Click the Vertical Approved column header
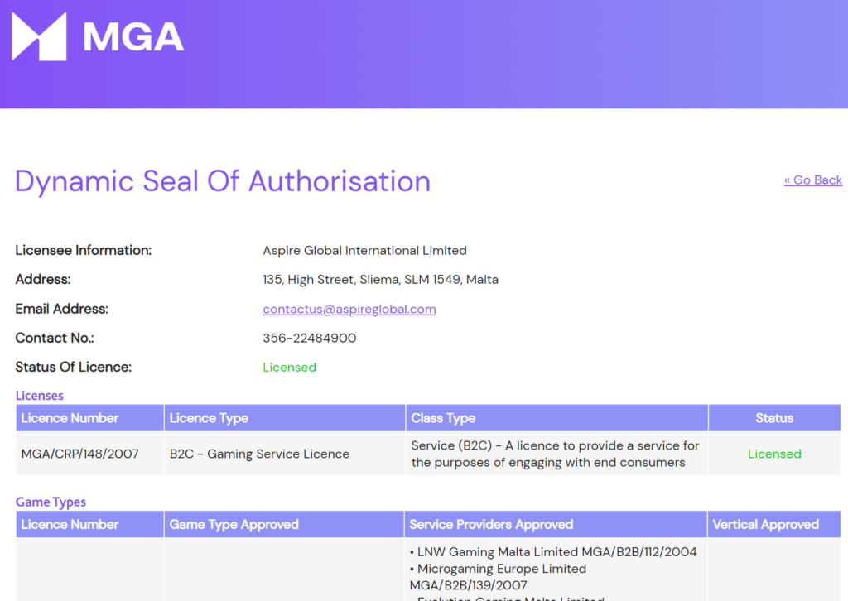The width and height of the screenshot is (848, 601). click(x=765, y=524)
